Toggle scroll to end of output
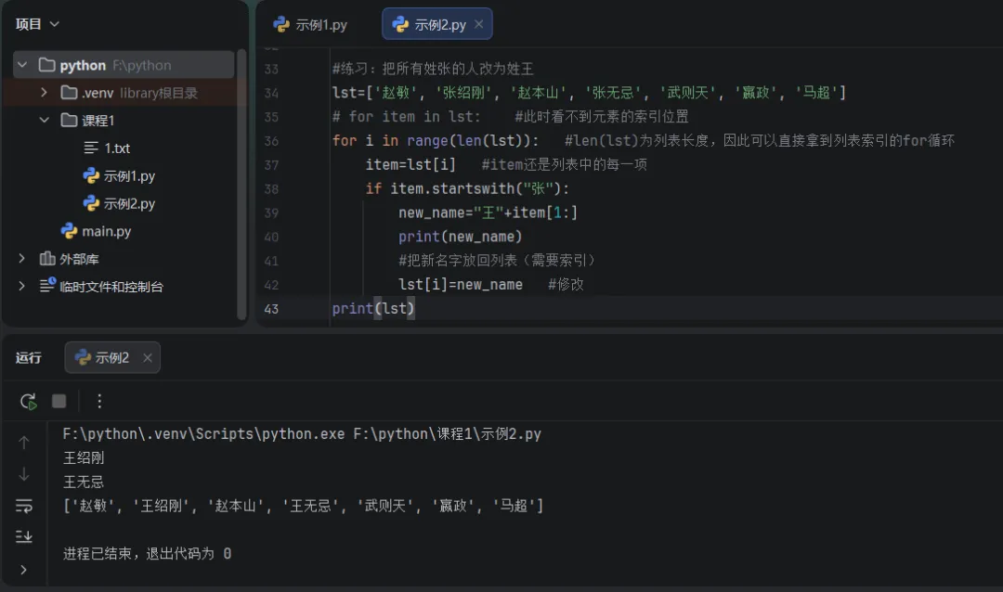 [x=23, y=536]
